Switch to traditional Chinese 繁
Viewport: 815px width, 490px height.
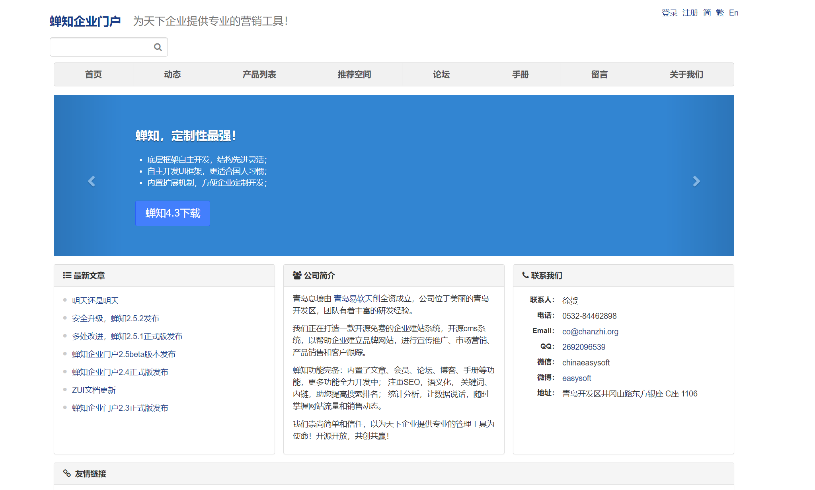tap(720, 13)
